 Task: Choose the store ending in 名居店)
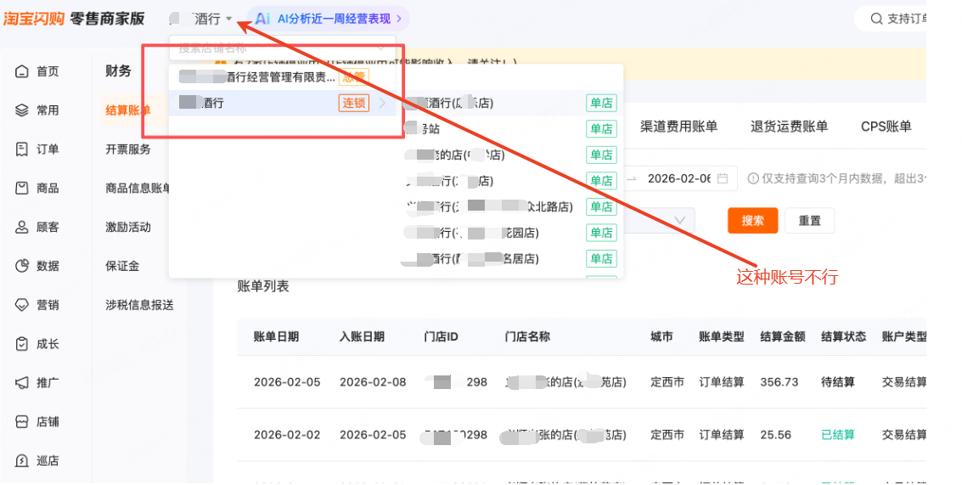(510, 258)
